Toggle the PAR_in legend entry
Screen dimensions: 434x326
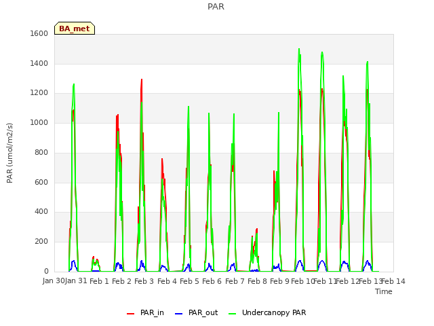coord(145,312)
